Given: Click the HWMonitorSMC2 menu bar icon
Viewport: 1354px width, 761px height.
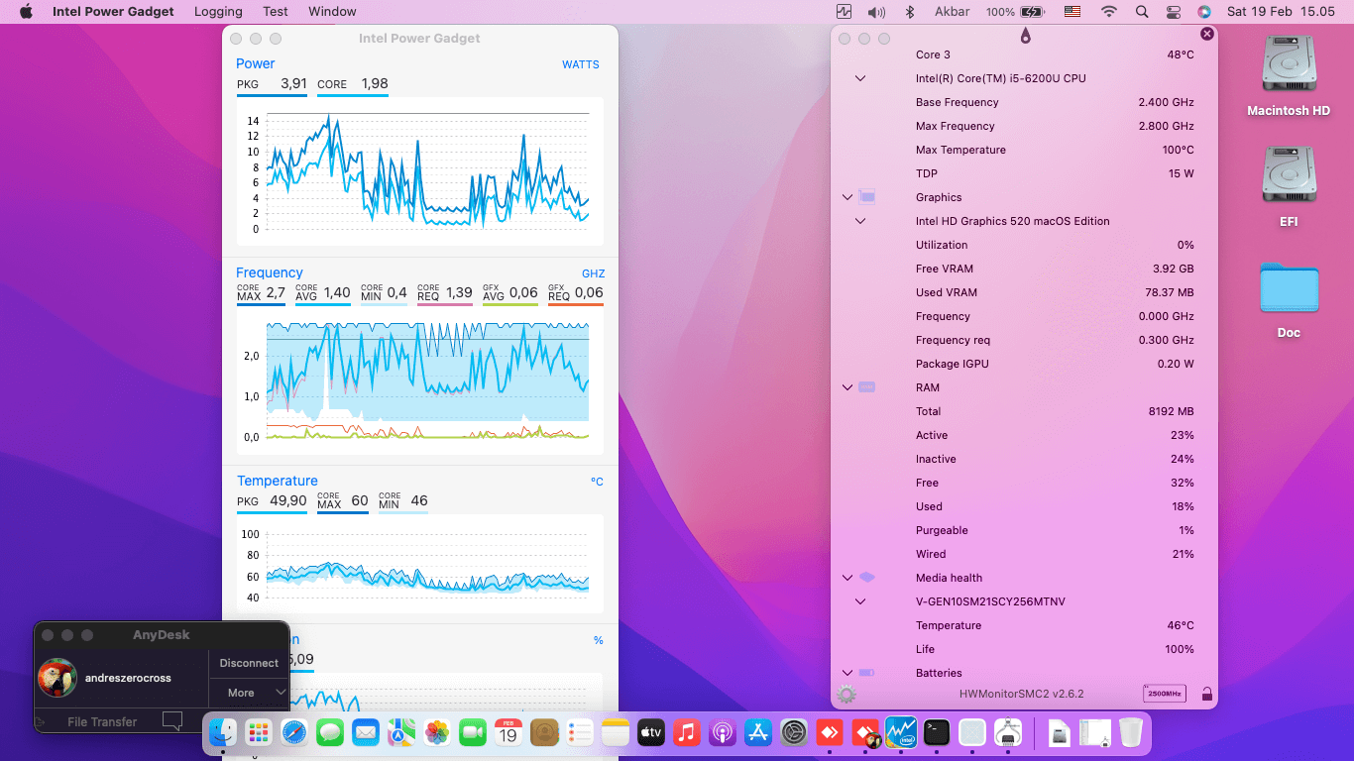Looking at the screenshot, I should pyautogui.click(x=844, y=12).
